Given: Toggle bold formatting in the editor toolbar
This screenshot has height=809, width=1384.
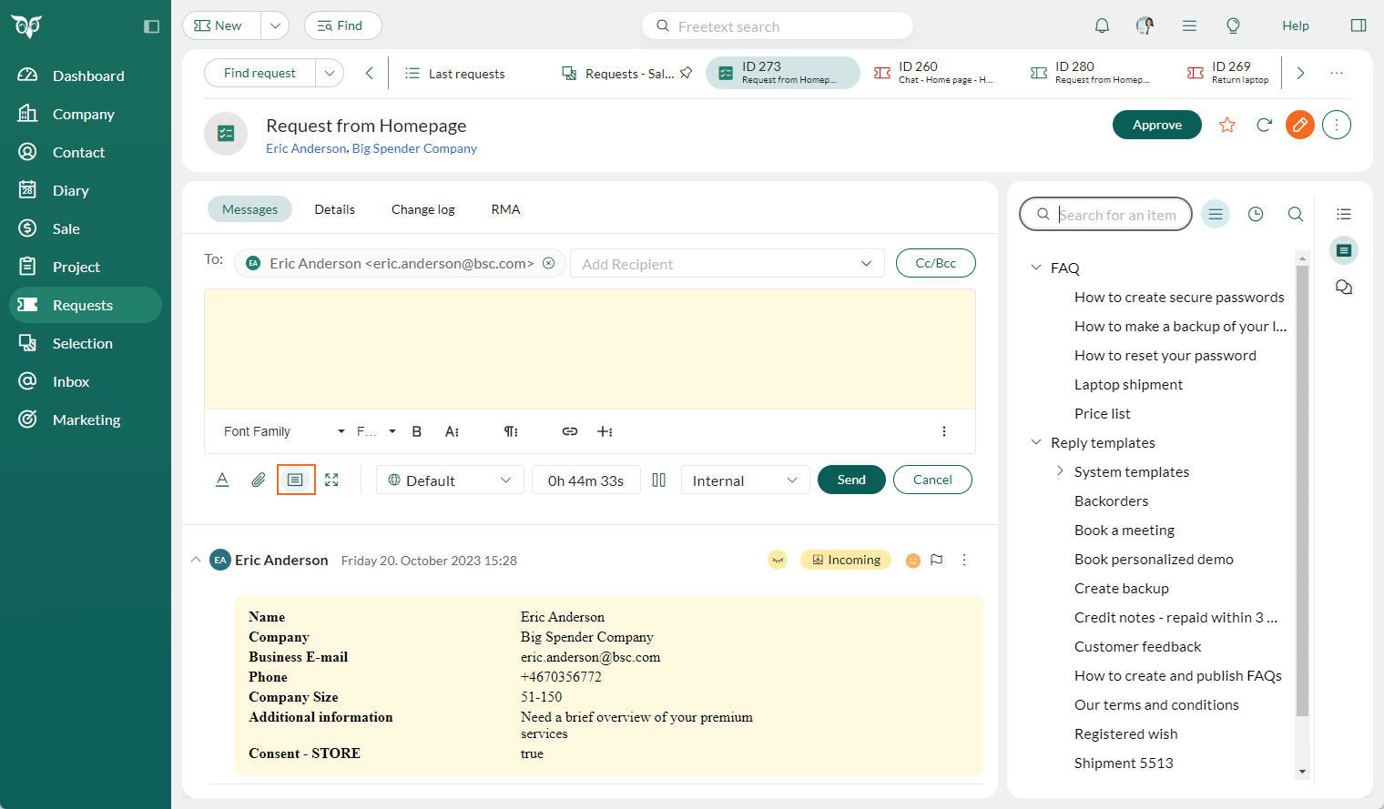Looking at the screenshot, I should (416, 431).
